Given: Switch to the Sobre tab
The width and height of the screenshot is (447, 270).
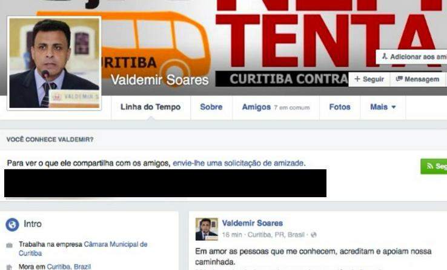Looking at the screenshot, I should 211,107.
